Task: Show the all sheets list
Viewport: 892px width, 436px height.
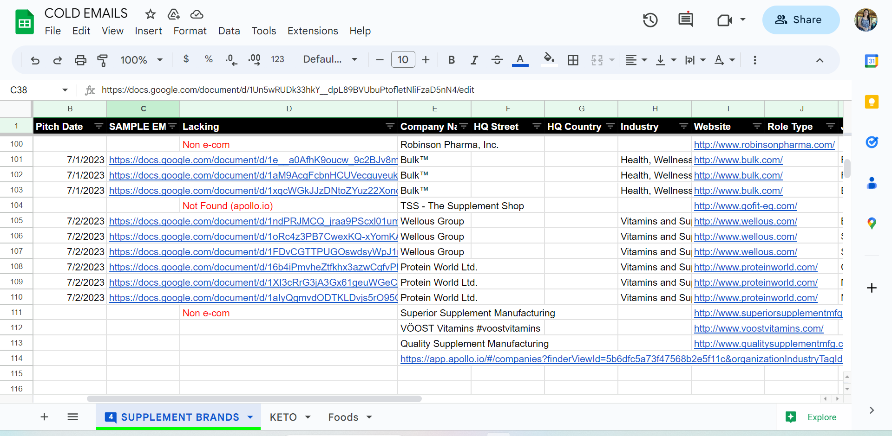Action: (x=72, y=417)
